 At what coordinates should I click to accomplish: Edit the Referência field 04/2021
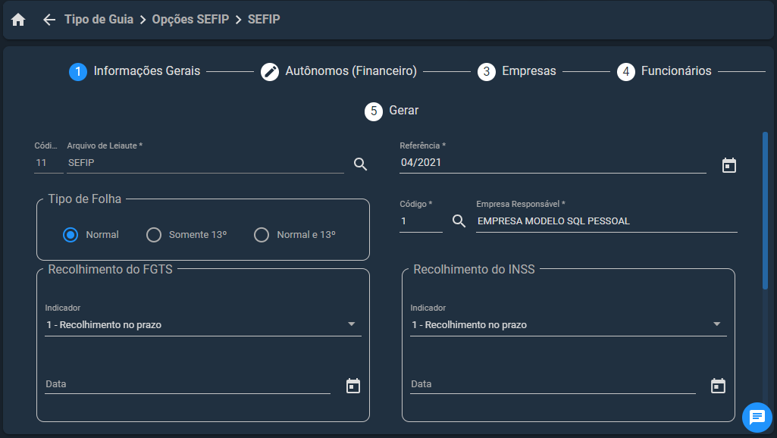553,163
